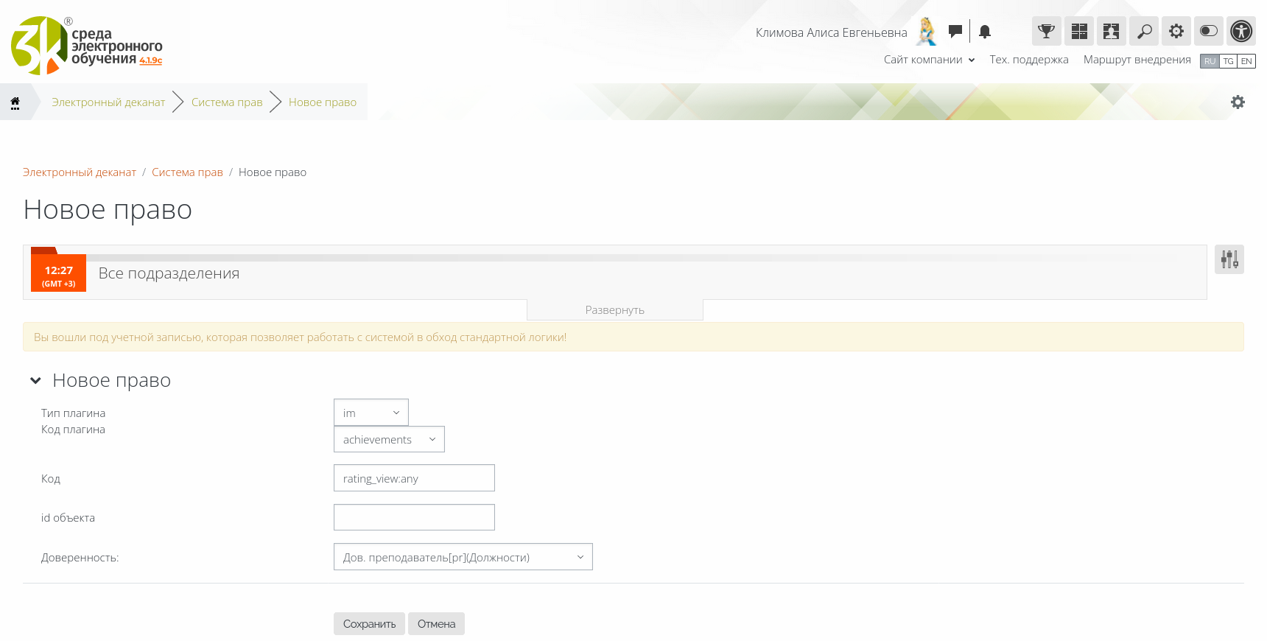Open the messages speech bubble icon
The height and width of the screenshot is (641, 1267).
tap(955, 31)
